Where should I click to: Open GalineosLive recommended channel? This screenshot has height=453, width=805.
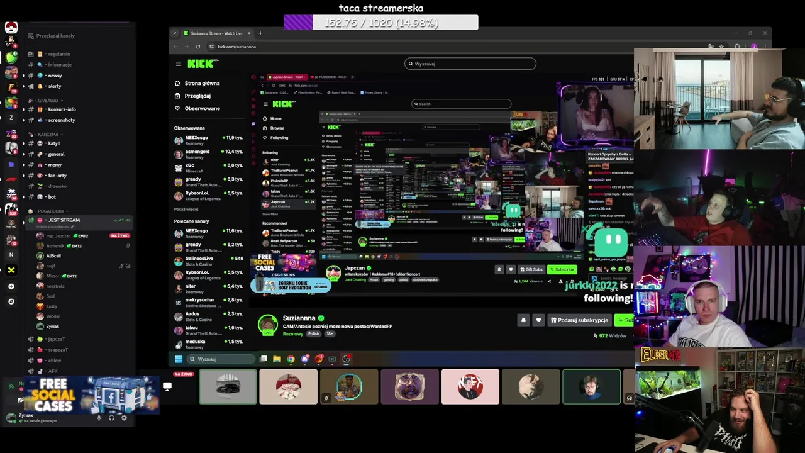tap(209, 261)
